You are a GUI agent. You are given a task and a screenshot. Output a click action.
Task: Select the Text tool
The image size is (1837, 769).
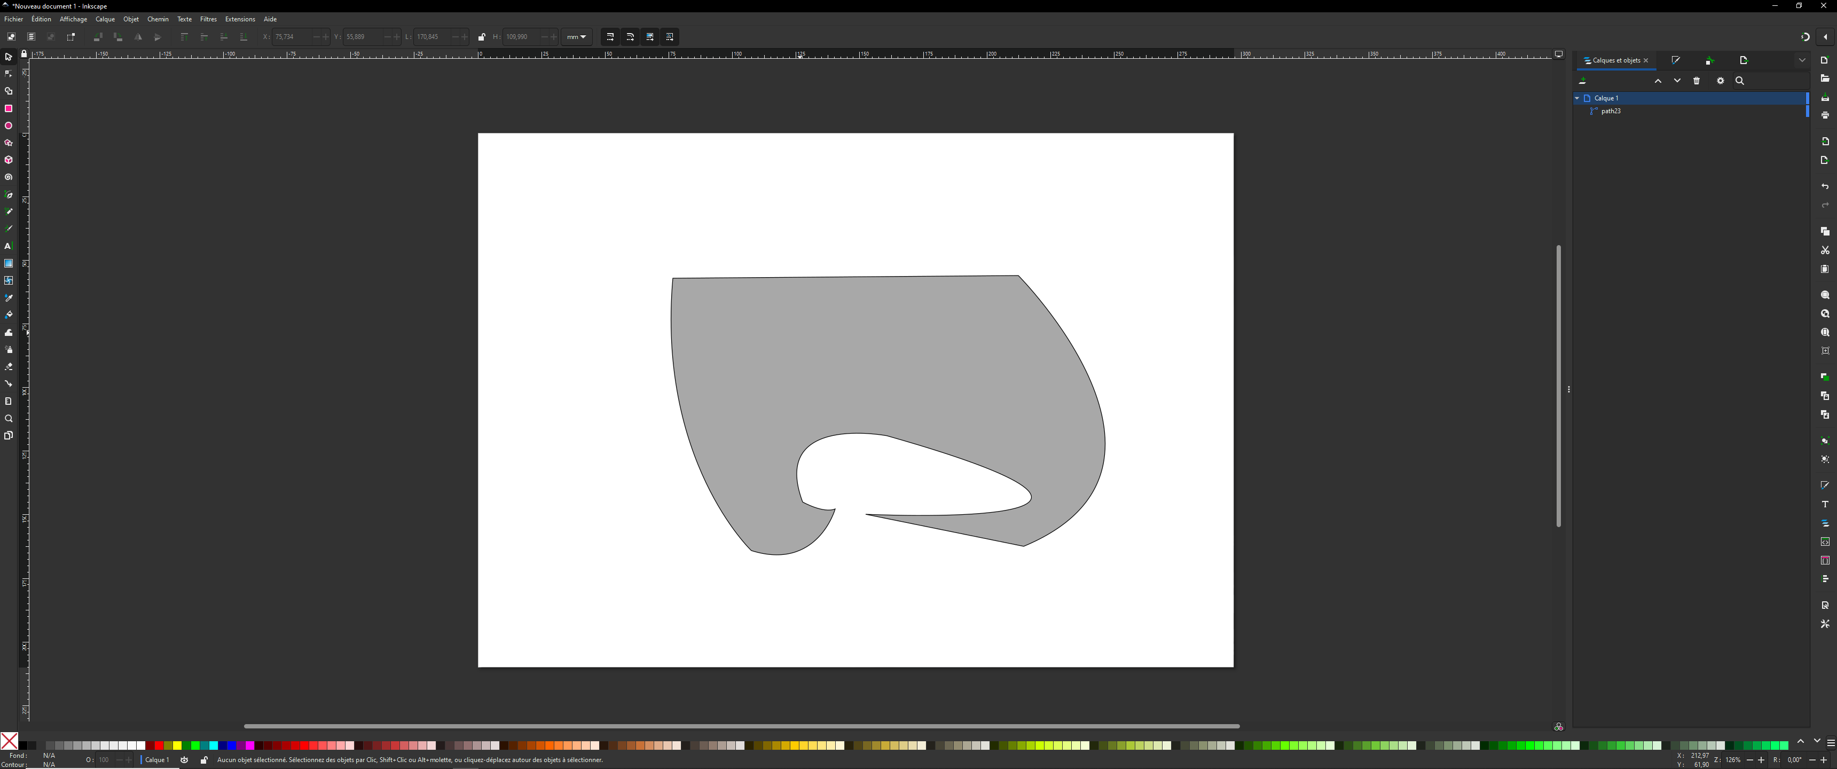[9, 246]
